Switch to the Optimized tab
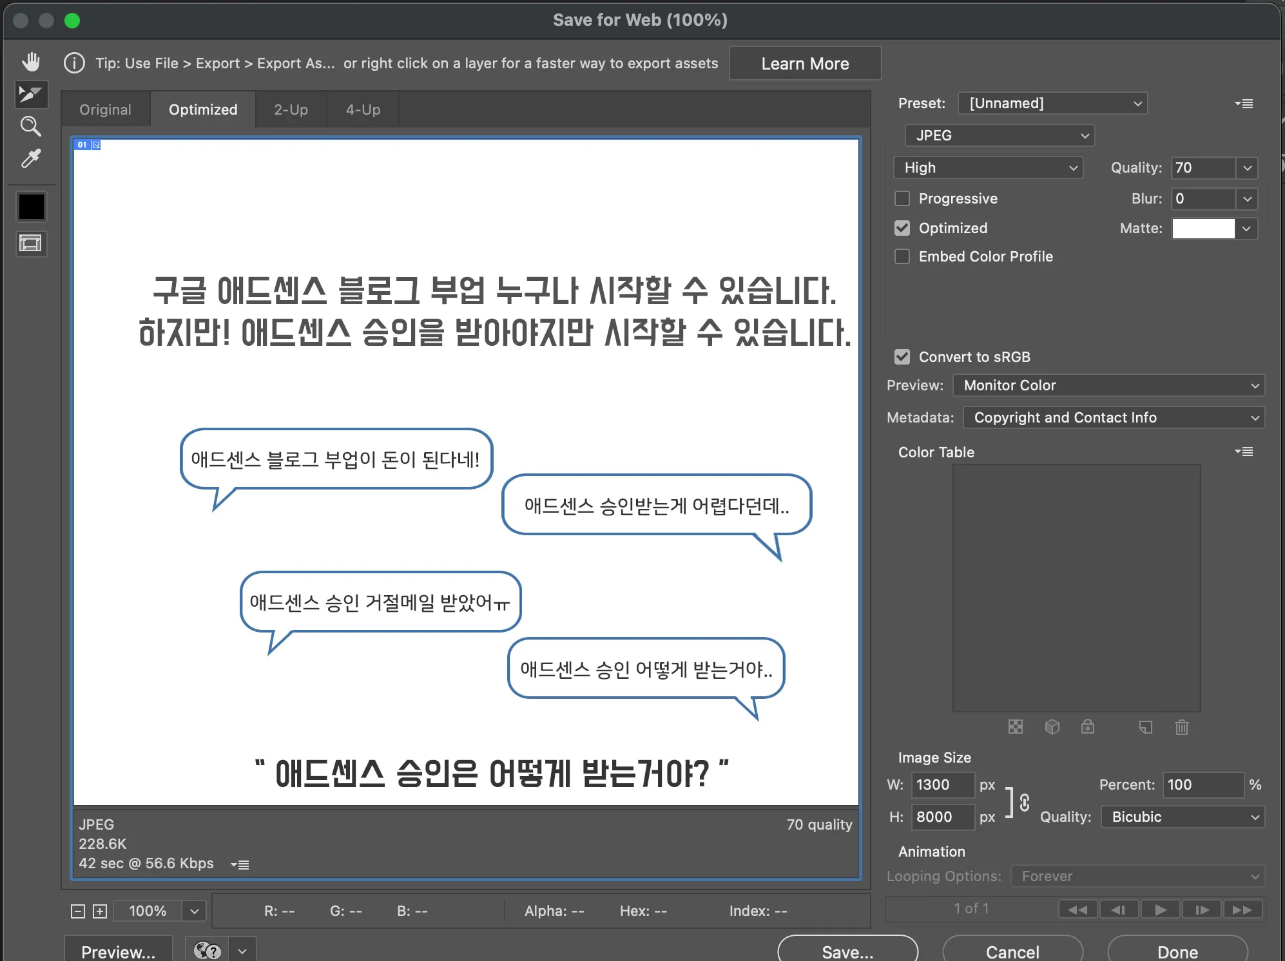Image resolution: width=1285 pixels, height=961 pixels. click(203, 109)
